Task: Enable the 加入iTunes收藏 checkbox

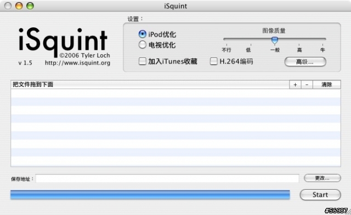Action: [x=143, y=61]
